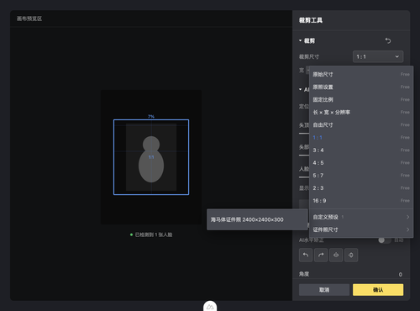Toggle the AI水平矫正 switch
The width and height of the screenshot is (420, 311).
tap(385, 240)
